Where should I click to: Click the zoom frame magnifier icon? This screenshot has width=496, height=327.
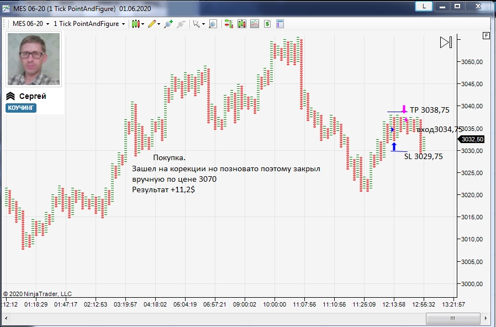click(213, 24)
